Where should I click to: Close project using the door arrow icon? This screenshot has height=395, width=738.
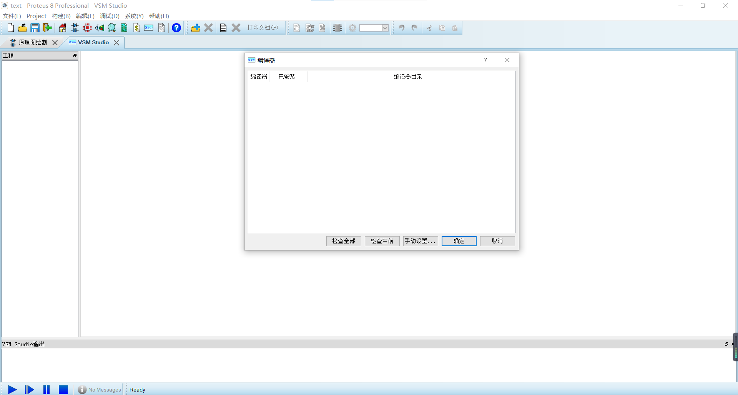click(47, 28)
